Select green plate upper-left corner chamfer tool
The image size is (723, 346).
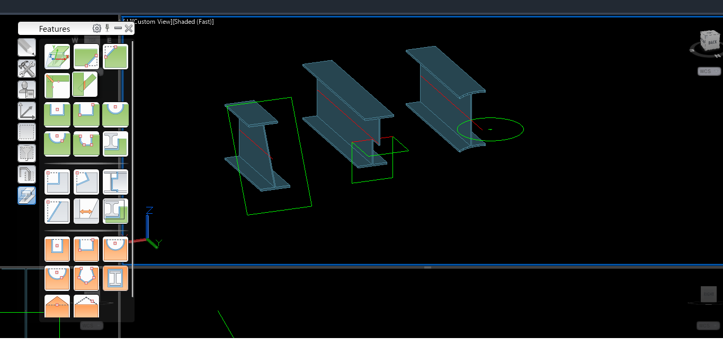[115, 57]
